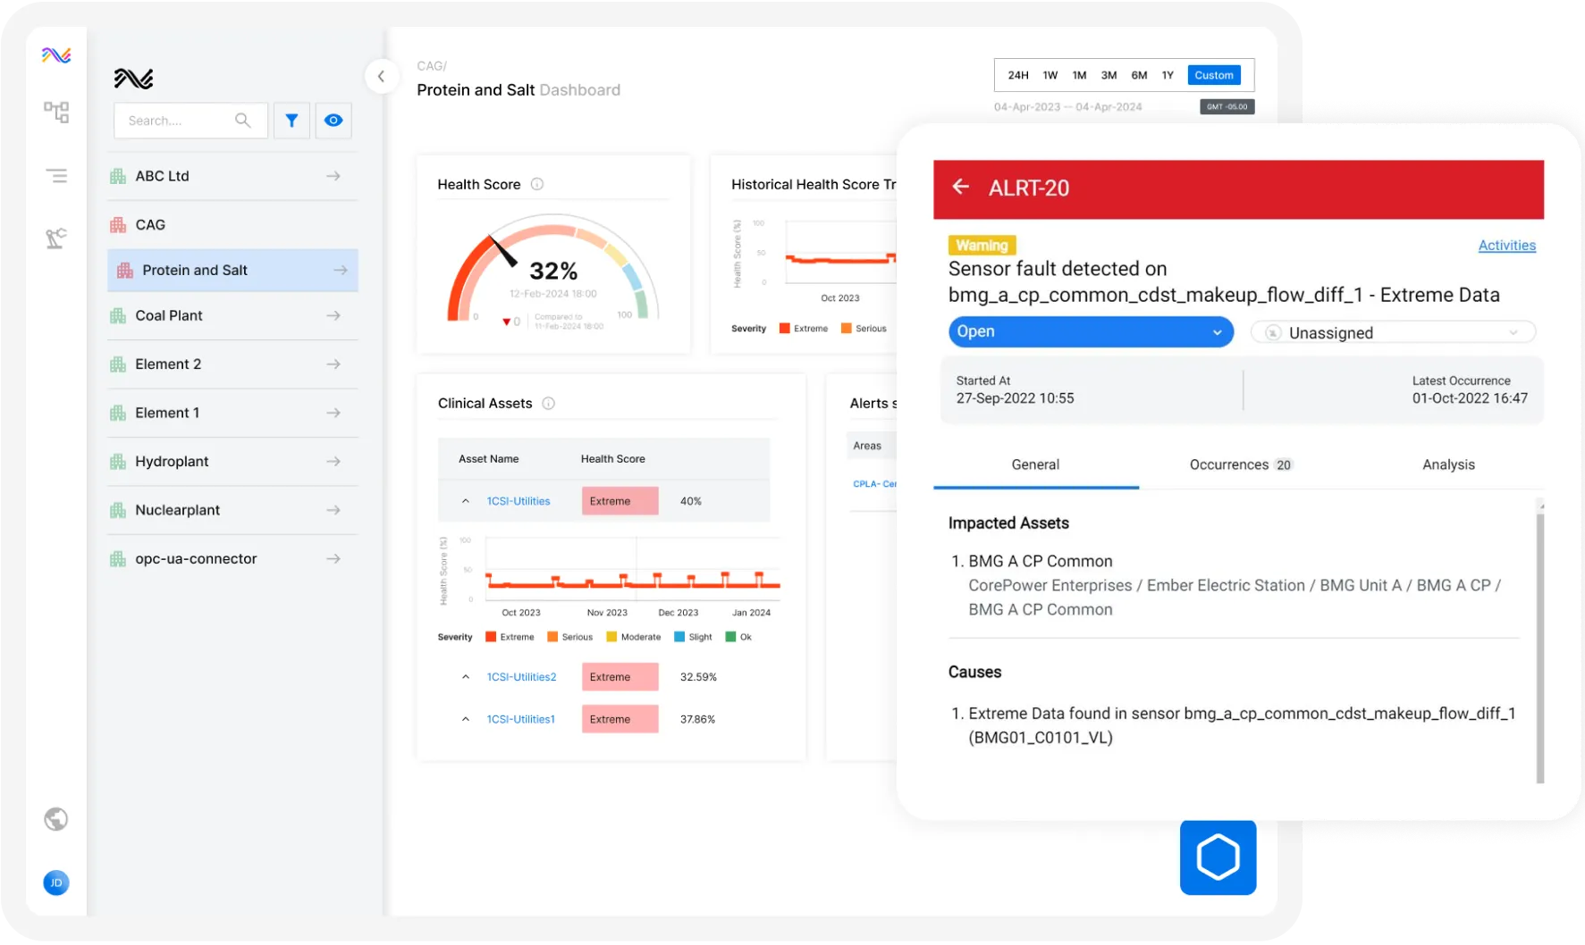Collapse the 1CSI-Utilities asset row
1585x945 pixels.
click(x=466, y=501)
